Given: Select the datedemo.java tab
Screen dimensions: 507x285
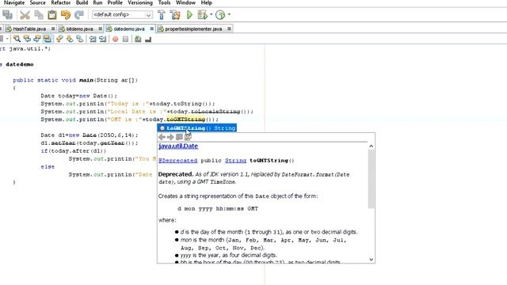Looking at the screenshot, I should pos(129,28).
